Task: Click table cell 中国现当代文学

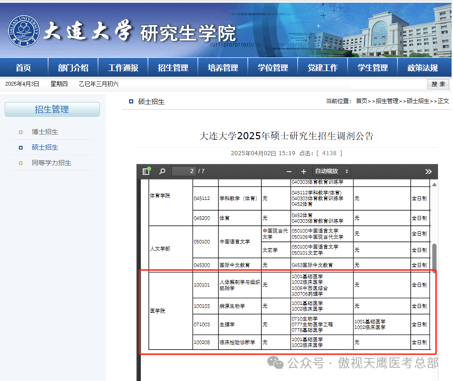Action: click(275, 234)
